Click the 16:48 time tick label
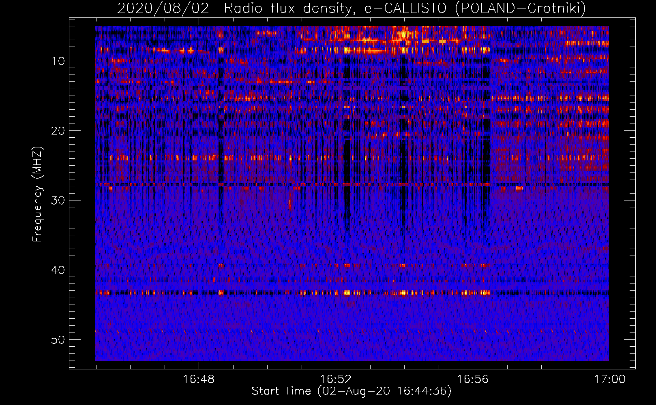 (199, 379)
